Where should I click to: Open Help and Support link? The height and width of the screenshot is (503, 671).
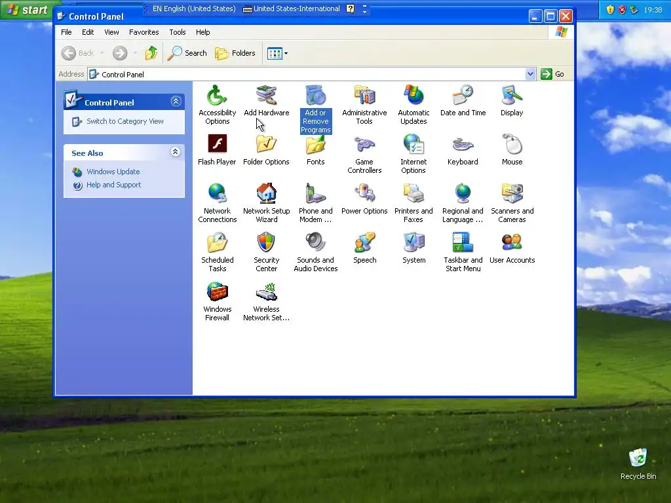click(x=113, y=185)
